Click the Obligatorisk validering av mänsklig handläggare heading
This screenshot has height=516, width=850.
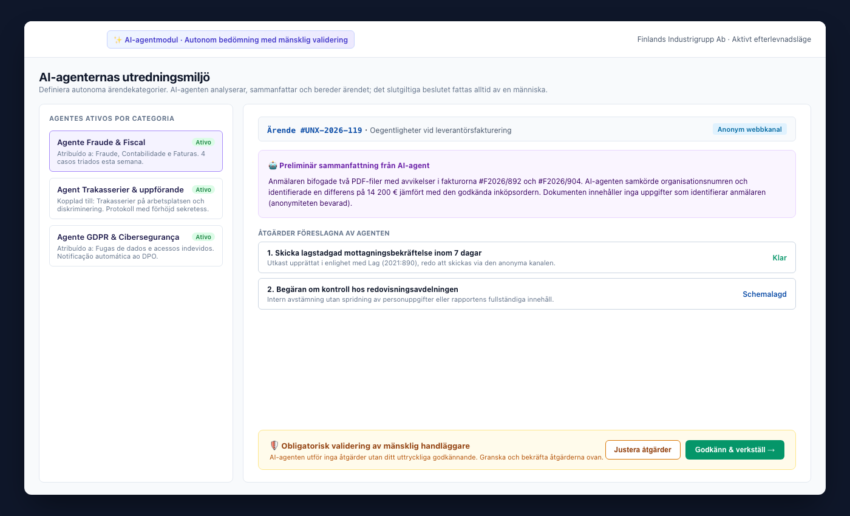[x=375, y=446]
